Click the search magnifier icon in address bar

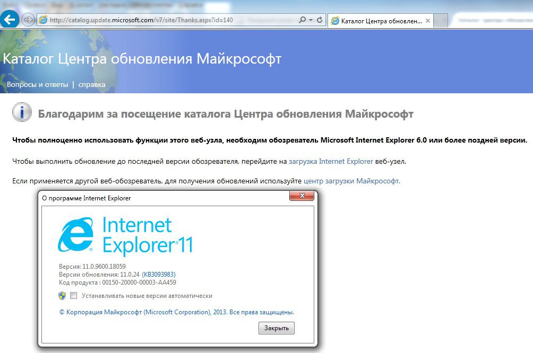pyautogui.click(x=302, y=20)
